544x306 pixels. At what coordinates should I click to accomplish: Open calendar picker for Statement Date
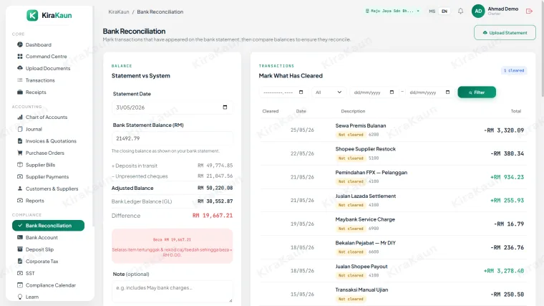(225, 107)
